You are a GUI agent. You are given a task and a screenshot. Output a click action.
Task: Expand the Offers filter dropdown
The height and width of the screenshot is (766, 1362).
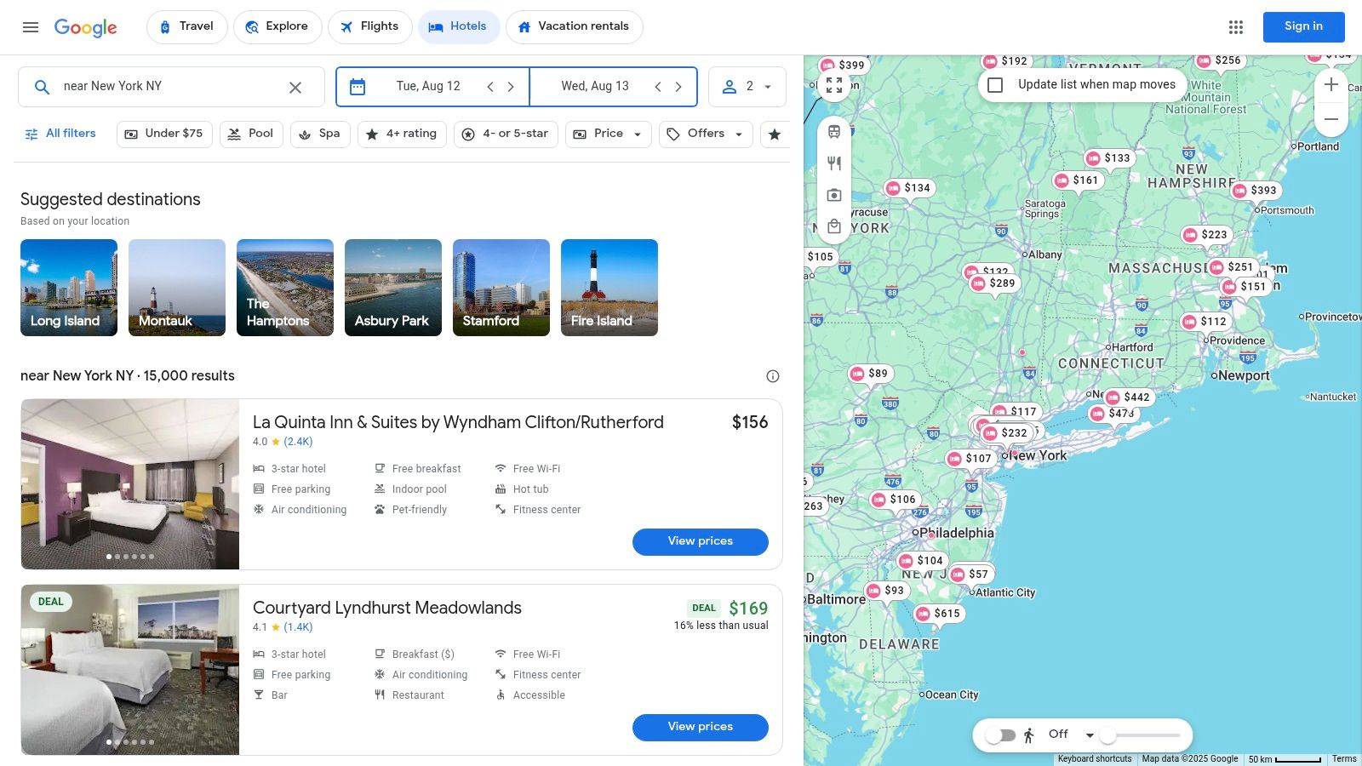tap(706, 134)
